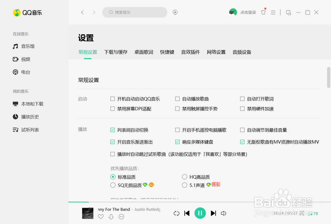
Task: Click 点击登录 to sign in
Action: click(248, 12)
